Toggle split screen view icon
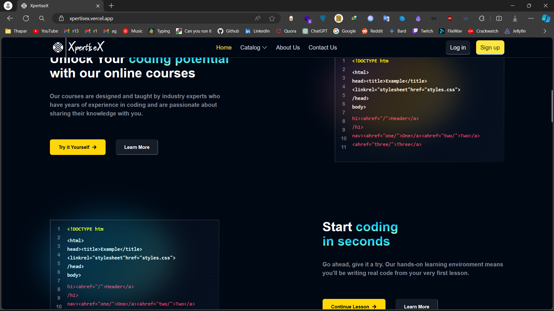 click(499, 18)
